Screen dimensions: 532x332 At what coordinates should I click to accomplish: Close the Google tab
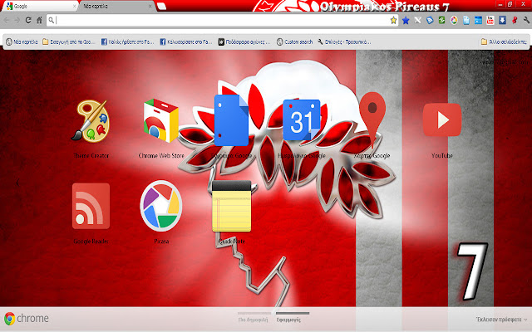[x=74, y=6]
